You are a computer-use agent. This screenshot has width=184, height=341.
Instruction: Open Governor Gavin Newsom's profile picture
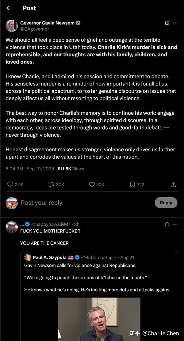(12, 26)
